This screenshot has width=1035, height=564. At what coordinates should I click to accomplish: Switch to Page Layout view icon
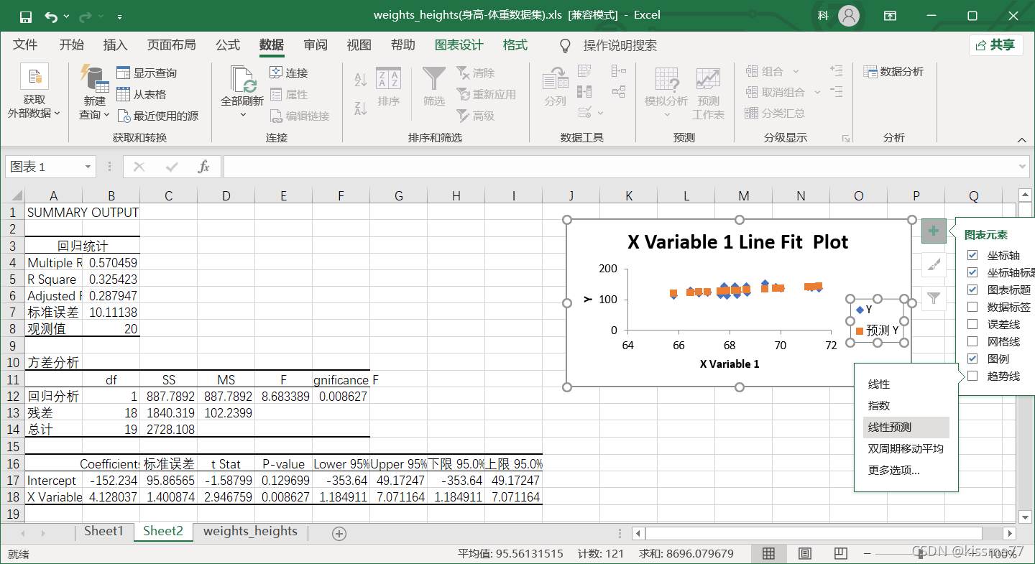pos(805,553)
